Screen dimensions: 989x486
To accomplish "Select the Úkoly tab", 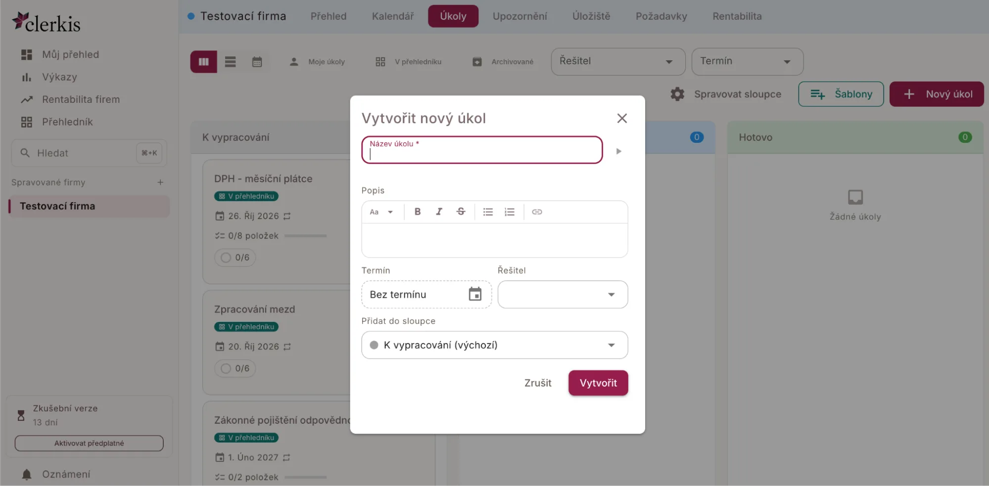I will coord(453,16).
